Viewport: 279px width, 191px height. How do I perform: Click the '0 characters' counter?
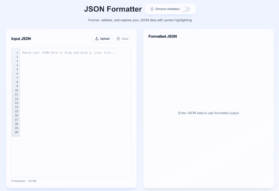click(18, 181)
